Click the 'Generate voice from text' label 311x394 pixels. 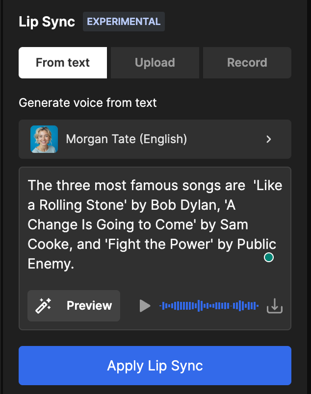tap(88, 103)
